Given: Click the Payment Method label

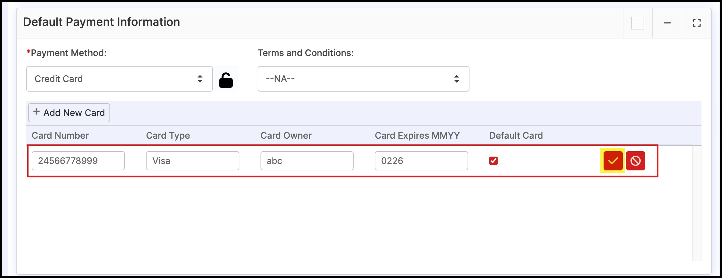Looking at the screenshot, I should click(67, 53).
